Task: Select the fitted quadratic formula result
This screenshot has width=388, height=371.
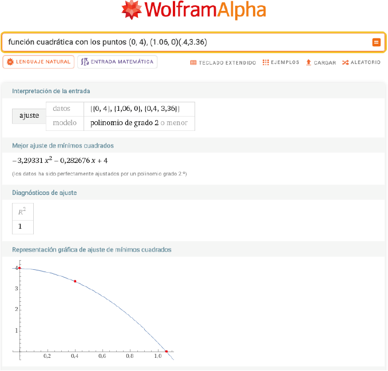Action: click(60, 160)
